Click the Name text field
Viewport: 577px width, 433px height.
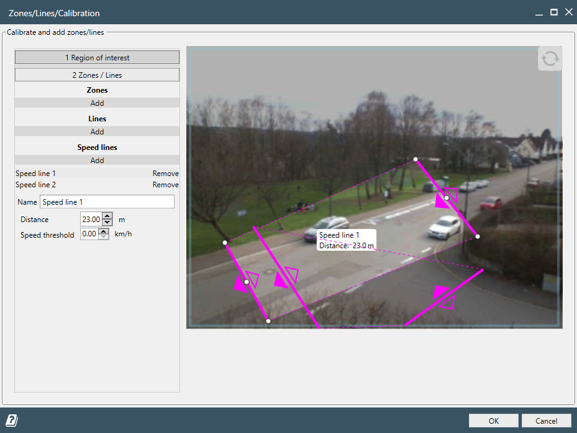(x=107, y=202)
